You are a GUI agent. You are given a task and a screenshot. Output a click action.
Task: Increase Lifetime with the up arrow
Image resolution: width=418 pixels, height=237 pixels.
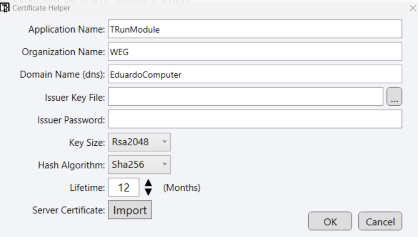(x=148, y=183)
